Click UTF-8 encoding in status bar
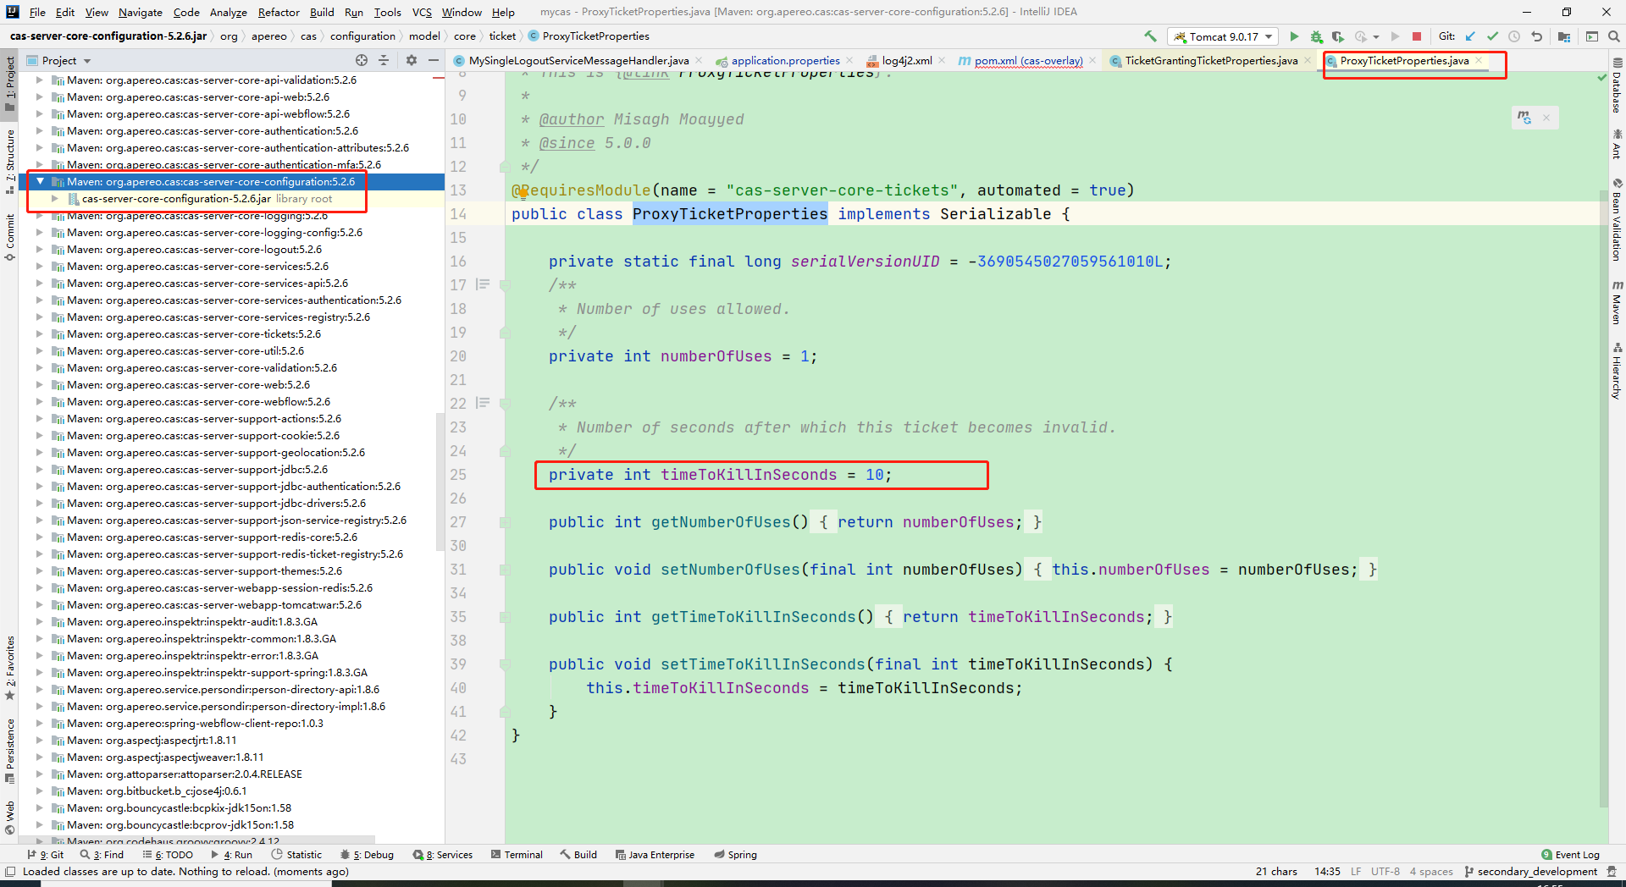 pos(1385,872)
